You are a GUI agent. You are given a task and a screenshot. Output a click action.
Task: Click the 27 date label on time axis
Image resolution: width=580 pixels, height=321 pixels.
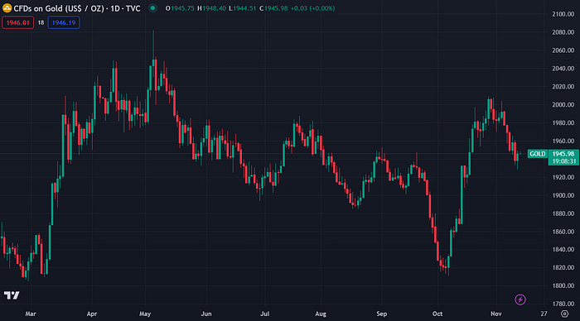(544, 314)
